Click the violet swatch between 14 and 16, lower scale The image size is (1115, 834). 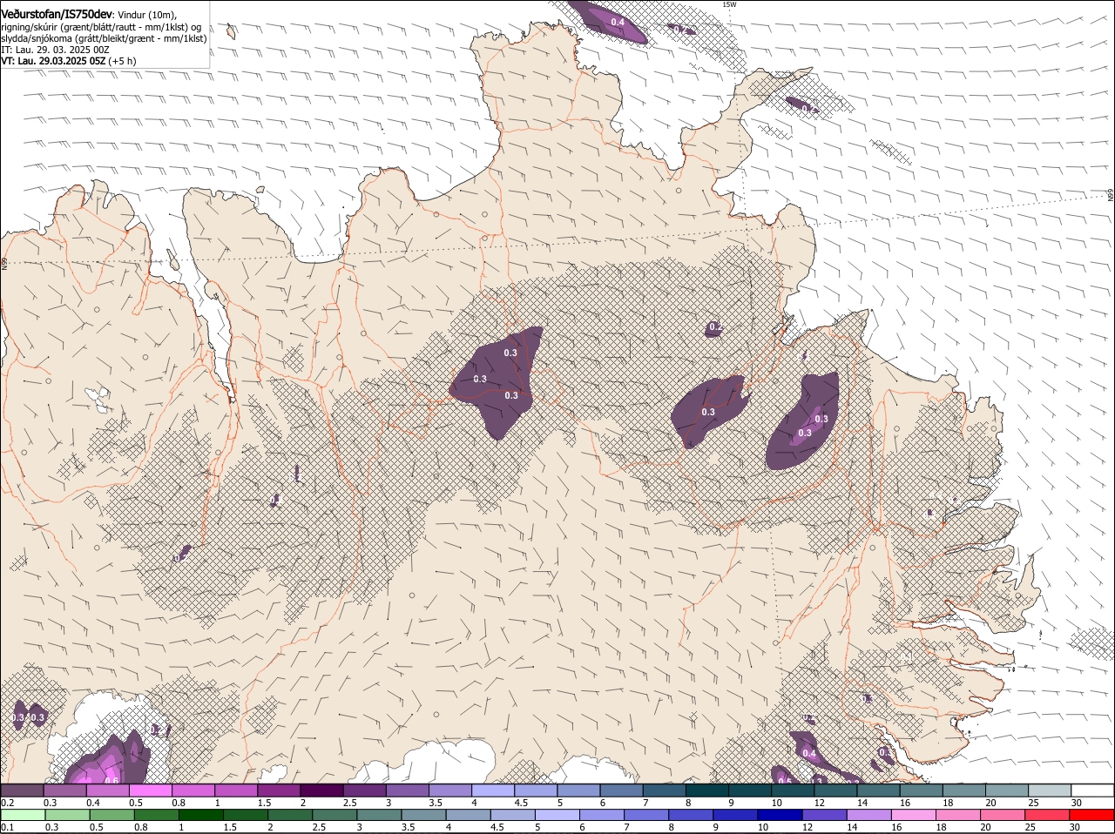pyautogui.click(x=868, y=815)
